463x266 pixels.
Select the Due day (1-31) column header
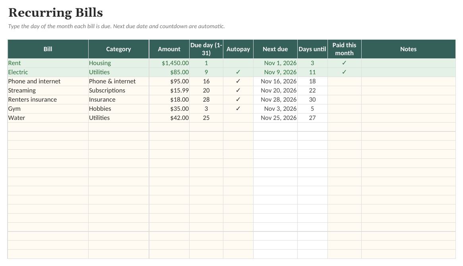[206, 49]
